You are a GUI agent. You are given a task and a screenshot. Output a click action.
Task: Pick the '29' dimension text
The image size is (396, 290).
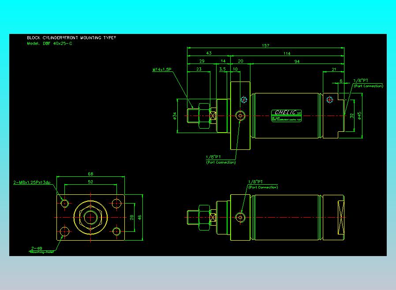click(x=202, y=61)
